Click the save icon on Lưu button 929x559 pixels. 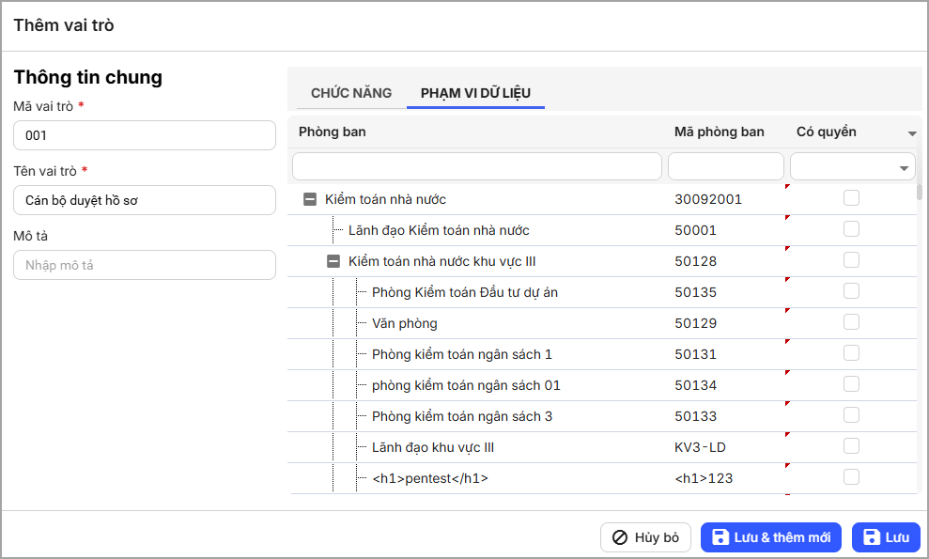click(872, 537)
